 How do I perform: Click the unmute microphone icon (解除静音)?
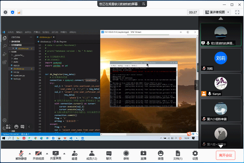20,153
